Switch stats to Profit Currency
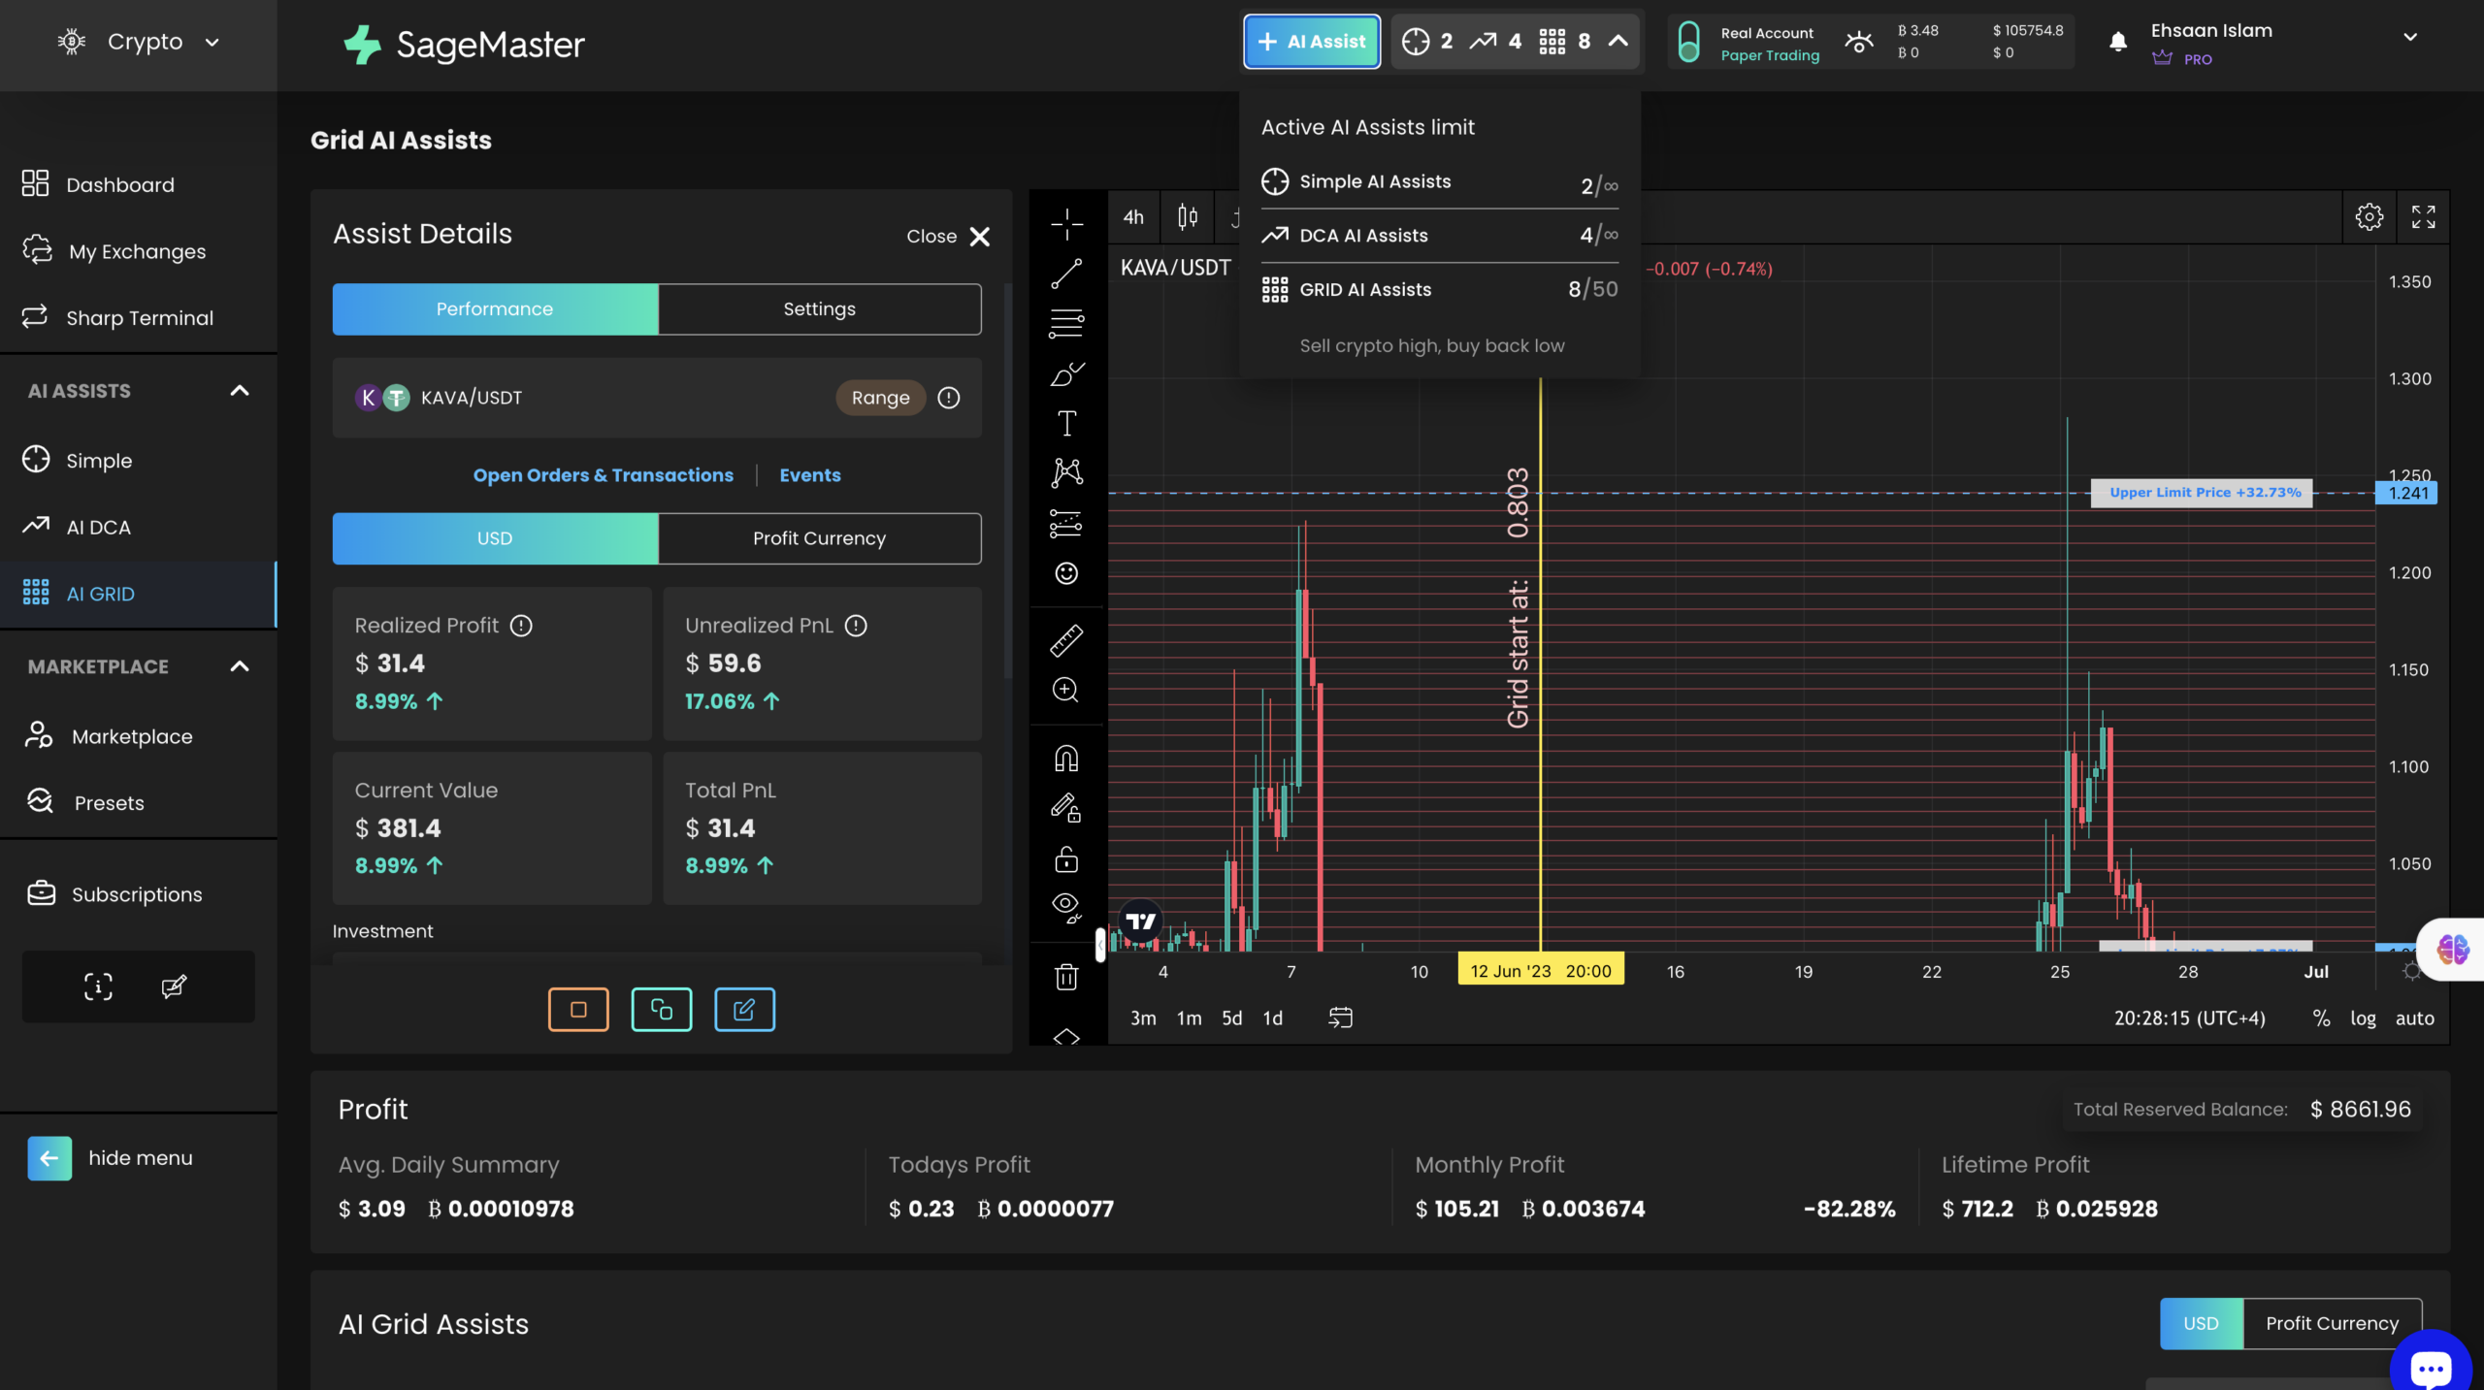 click(819, 538)
